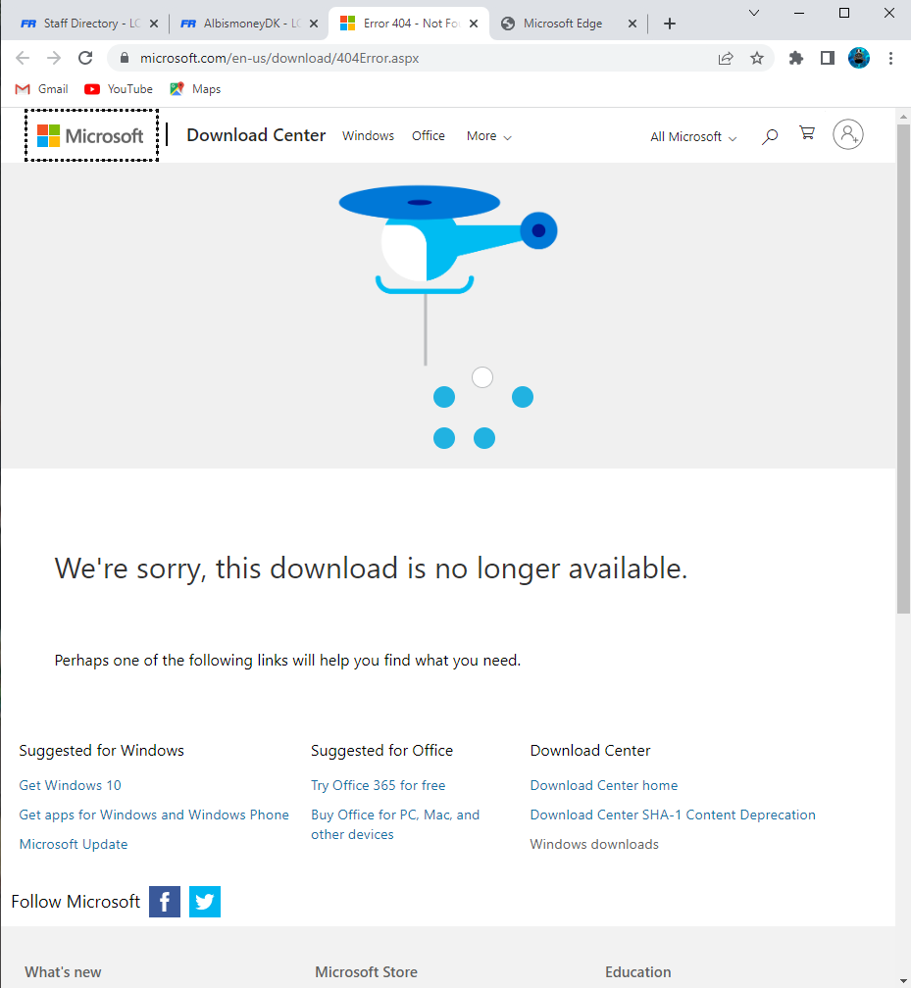Close the AlbismoneyDK tab
This screenshot has width=911, height=988.
click(x=314, y=24)
